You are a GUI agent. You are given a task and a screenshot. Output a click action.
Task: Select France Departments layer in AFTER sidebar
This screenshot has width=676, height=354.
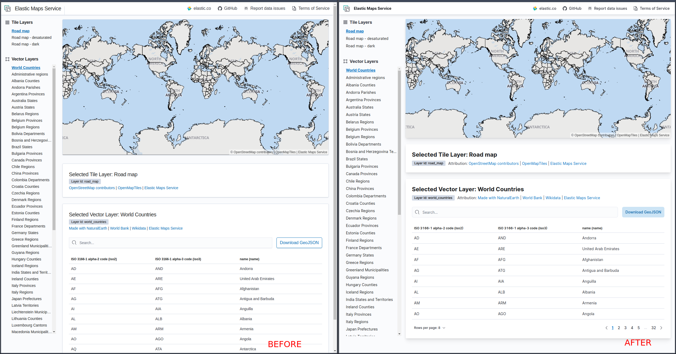click(x=364, y=248)
